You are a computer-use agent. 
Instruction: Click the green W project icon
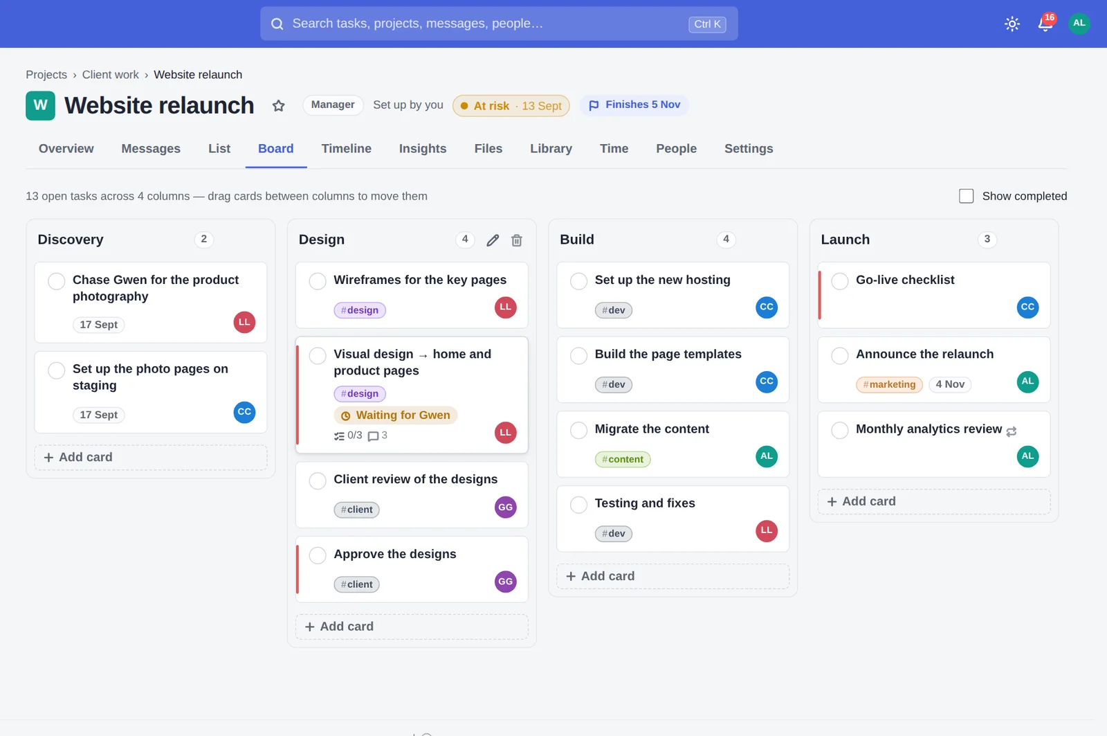coord(40,106)
